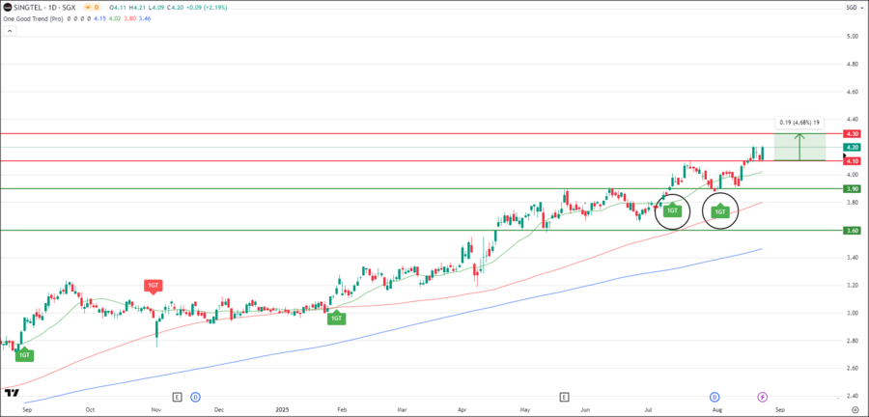Viewport: 869px width, 417px height.
Task: Click the Oct label on time axis
Action: click(89, 411)
